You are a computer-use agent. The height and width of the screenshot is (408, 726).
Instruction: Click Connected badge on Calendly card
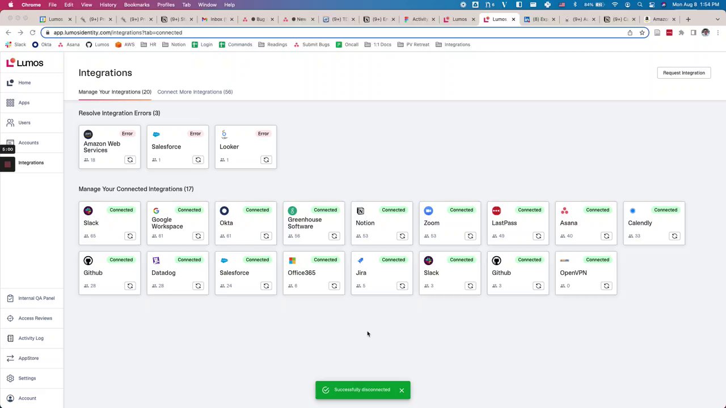665,210
